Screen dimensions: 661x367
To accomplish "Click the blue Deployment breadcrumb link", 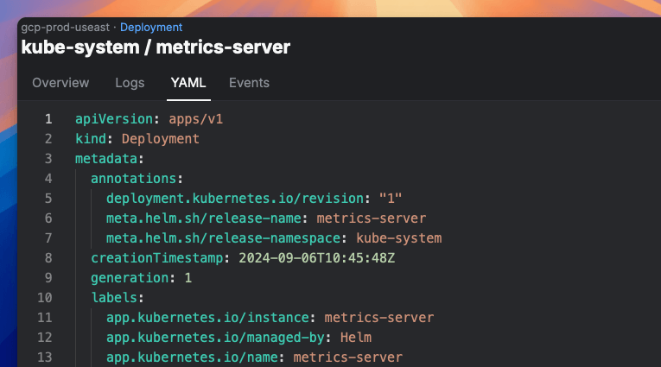I will click(x=151, y=28).
